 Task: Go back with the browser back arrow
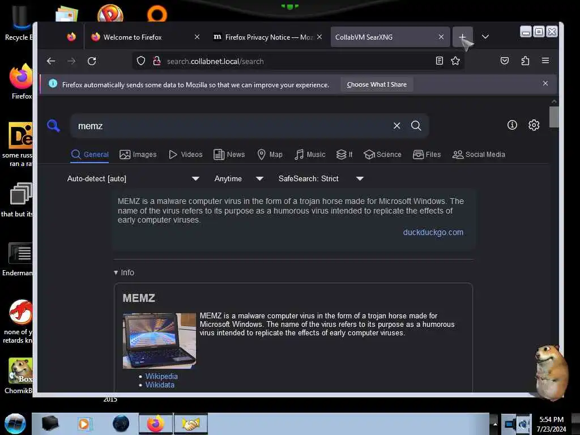click(x=51, y=61)
